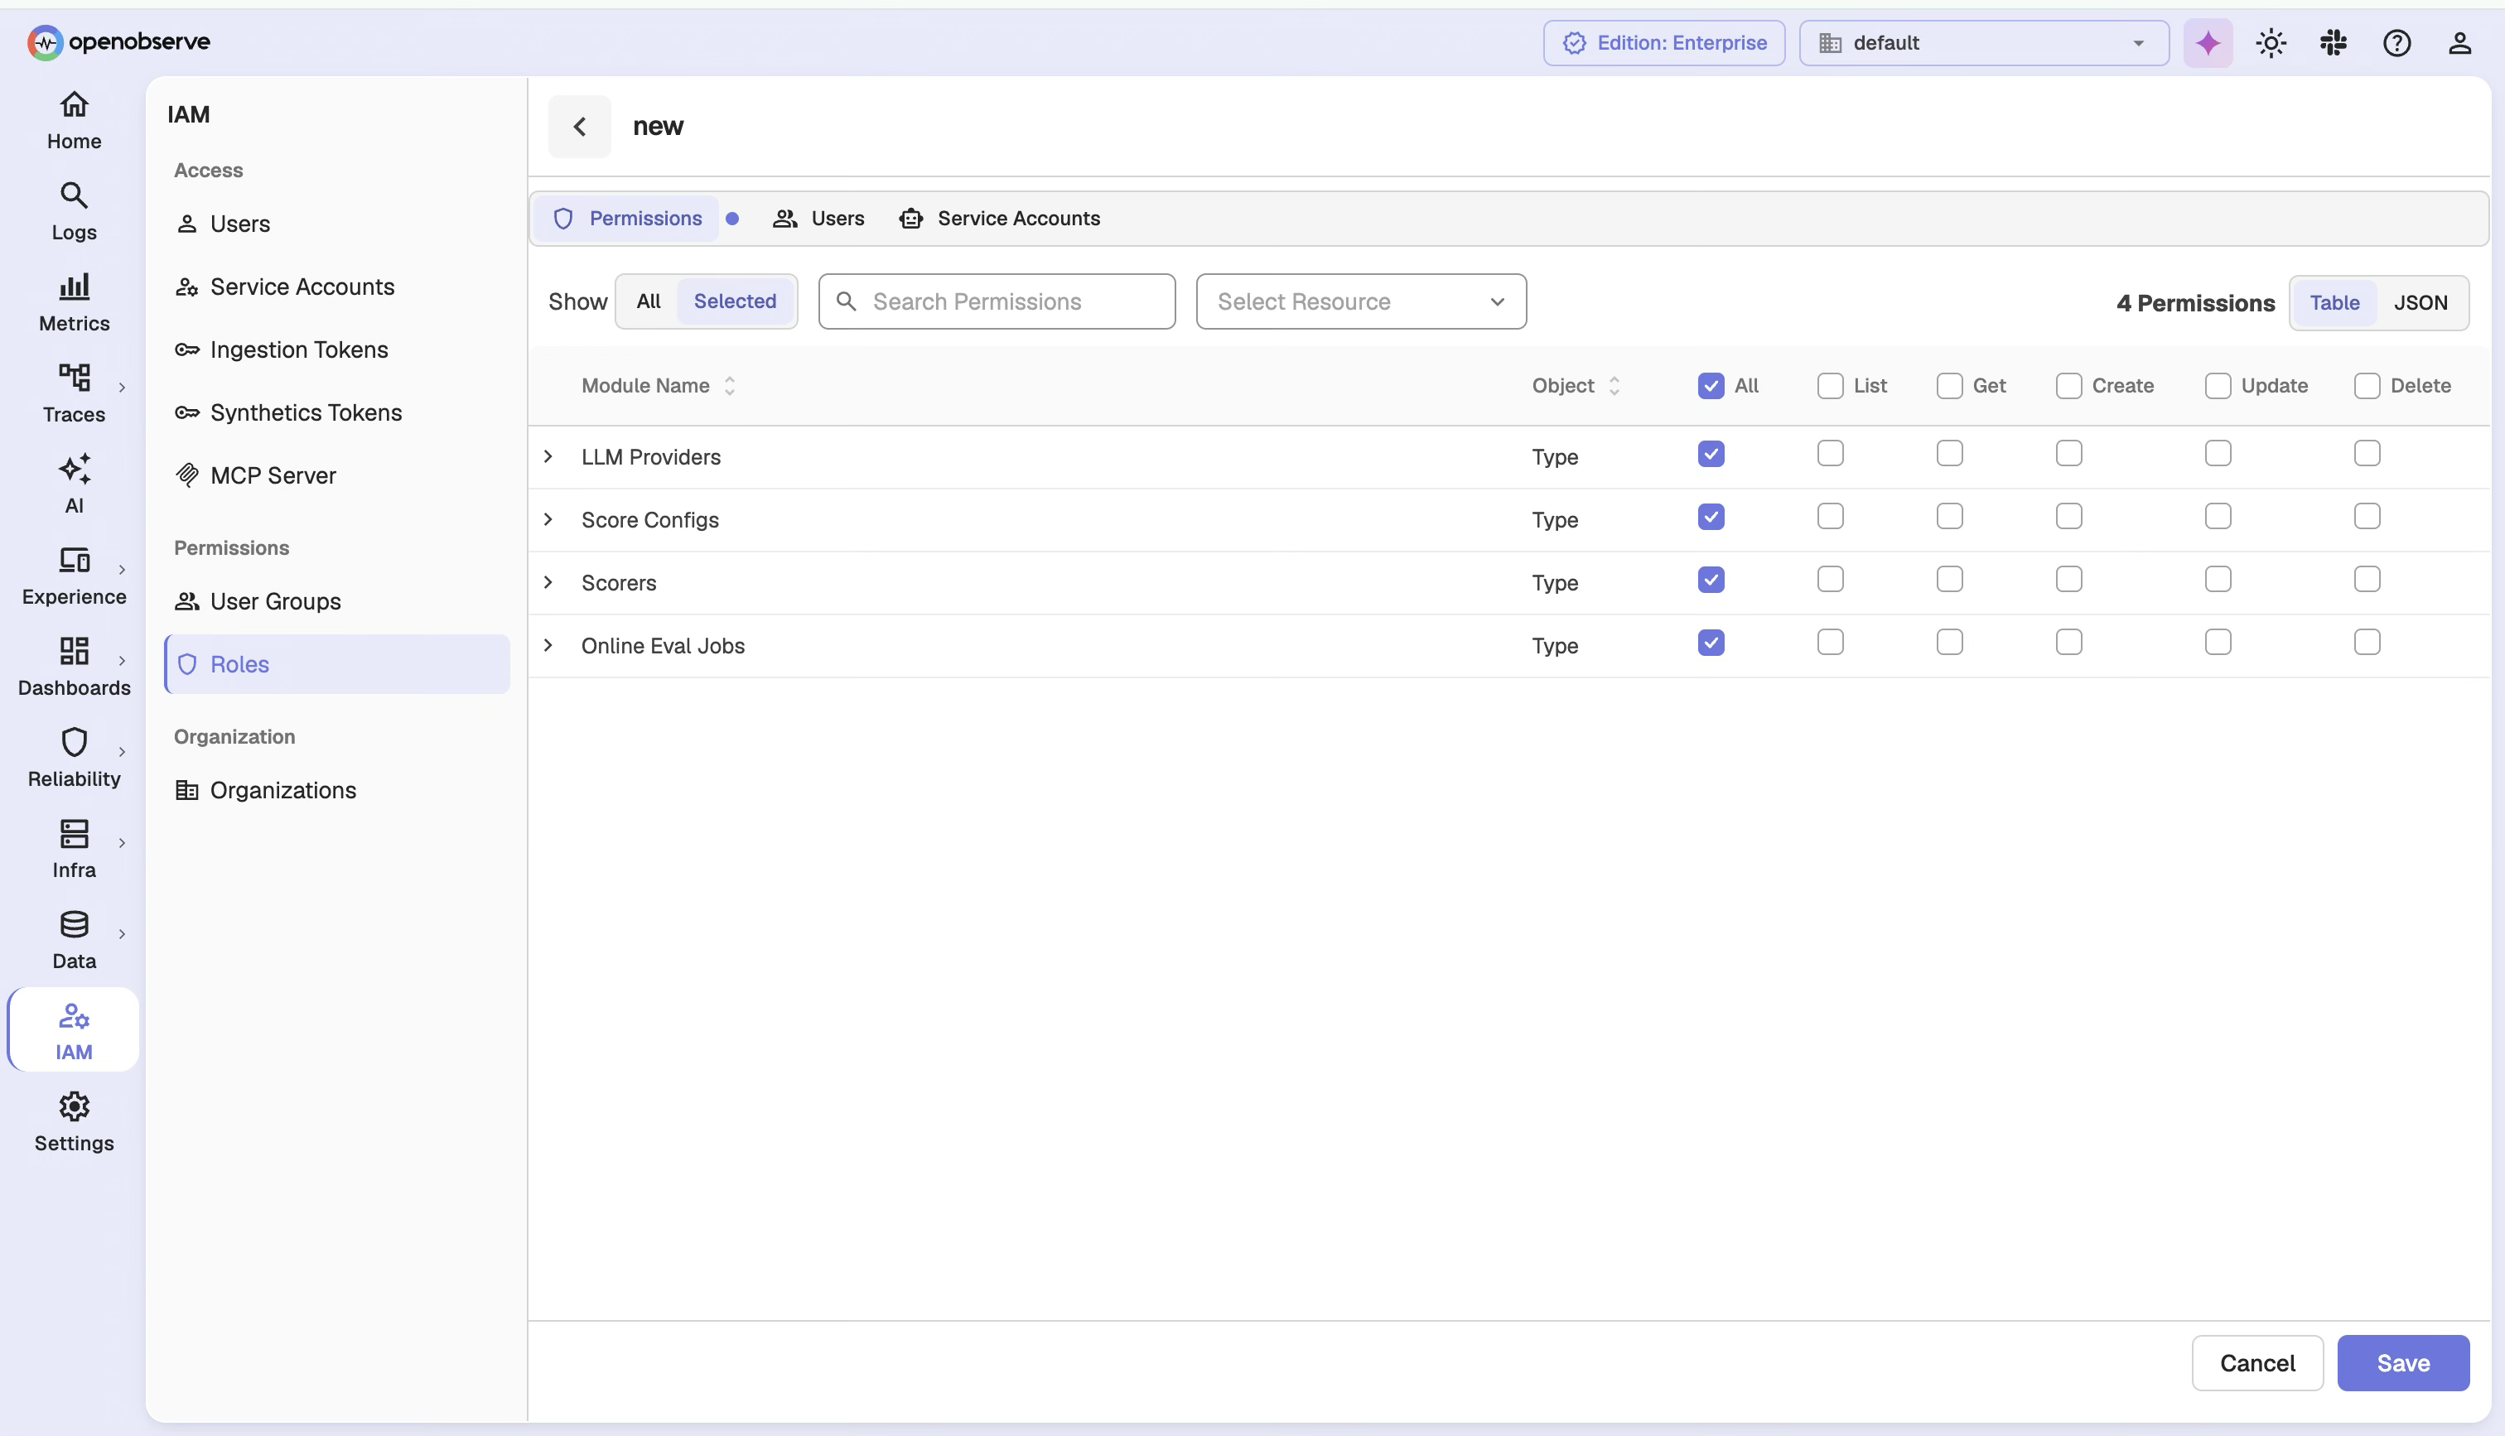Screen dimensions: 2505x1436
Task: Expand the Traces submenu chevron
Action: click(123, 388)
